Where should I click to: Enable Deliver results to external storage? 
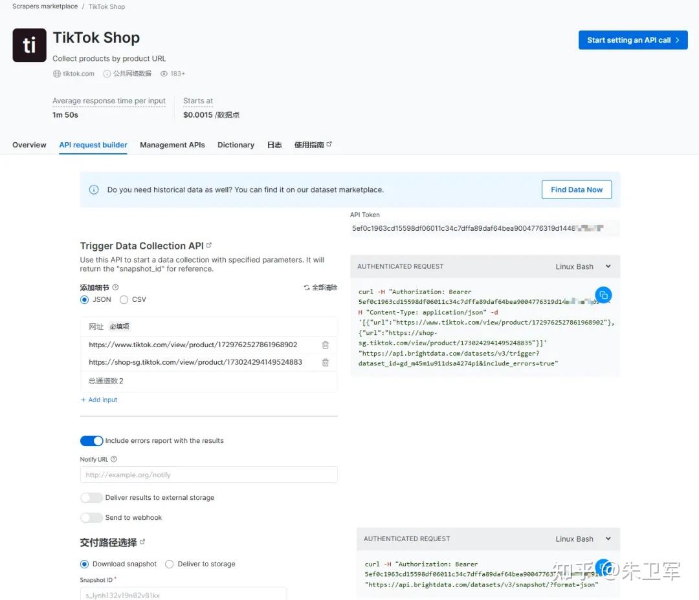[91, 498]
